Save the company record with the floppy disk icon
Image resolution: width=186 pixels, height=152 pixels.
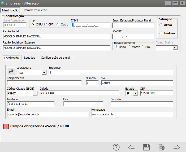tap(146, 147)
